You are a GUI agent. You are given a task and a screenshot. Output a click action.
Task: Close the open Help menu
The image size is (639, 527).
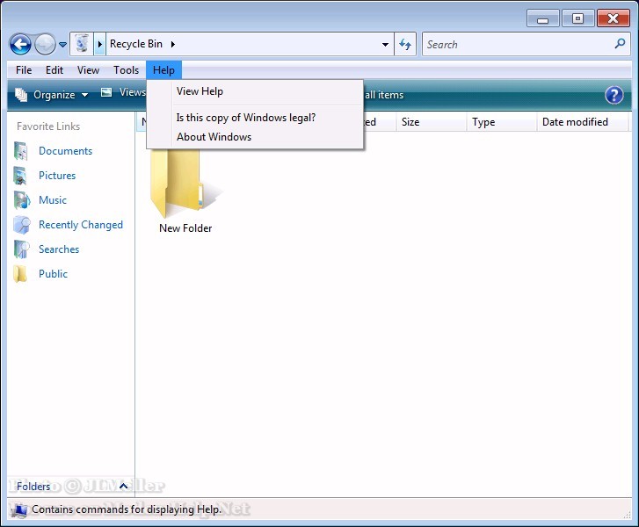coord(163,70)
